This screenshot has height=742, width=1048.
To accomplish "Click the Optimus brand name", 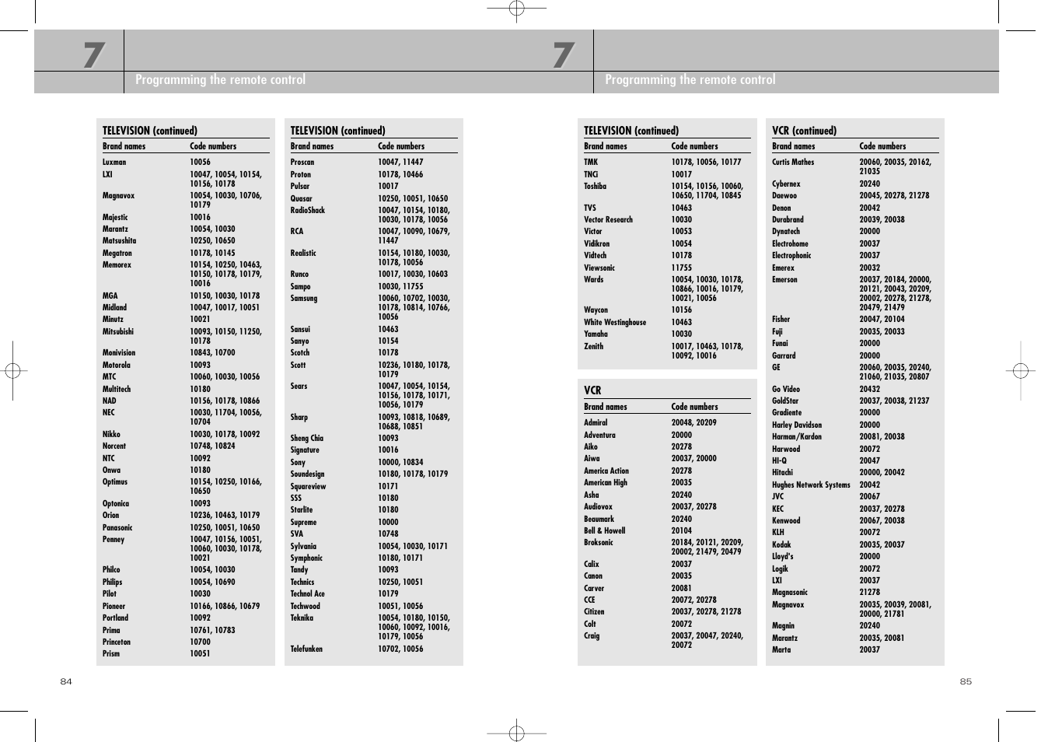I will click(x=115, y=482).
